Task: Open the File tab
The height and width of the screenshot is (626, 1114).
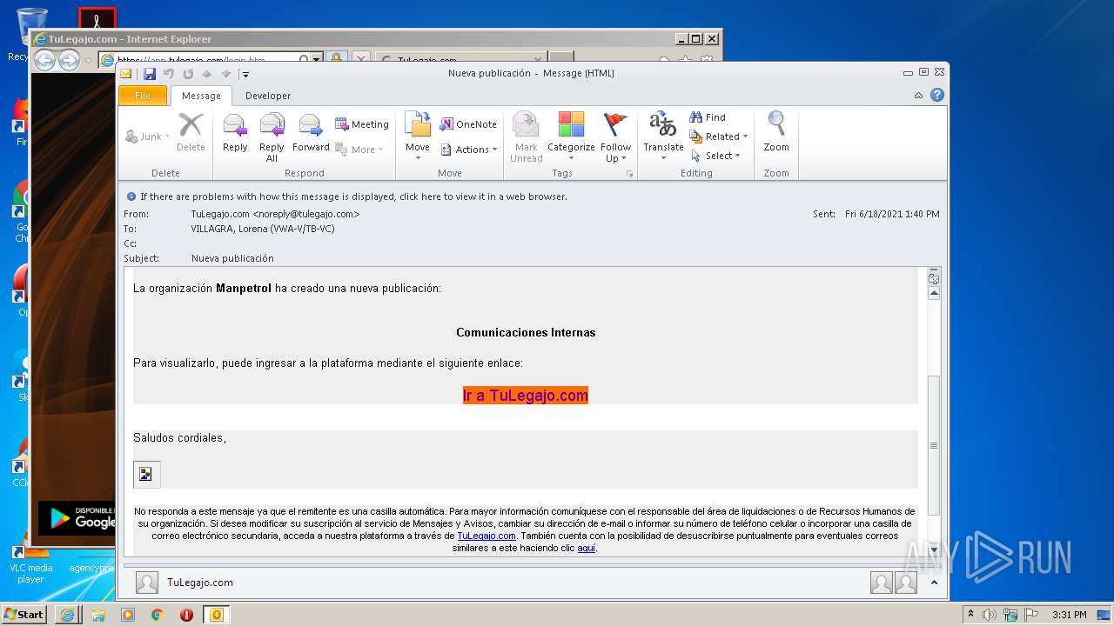Action: pos(143,96)
